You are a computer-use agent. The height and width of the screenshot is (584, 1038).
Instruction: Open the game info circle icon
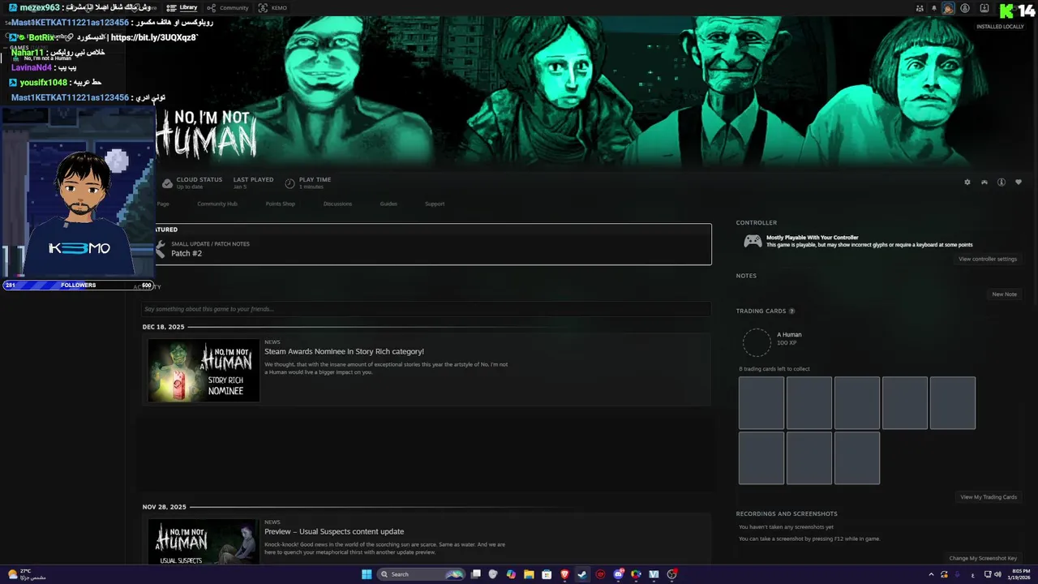(x=1002, y=182)
